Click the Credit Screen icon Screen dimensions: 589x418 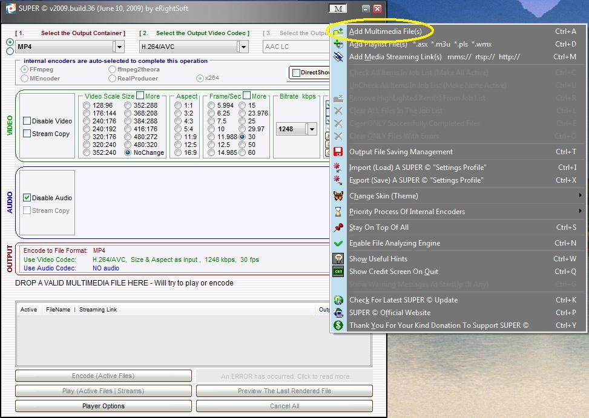(x=338, y=271)
